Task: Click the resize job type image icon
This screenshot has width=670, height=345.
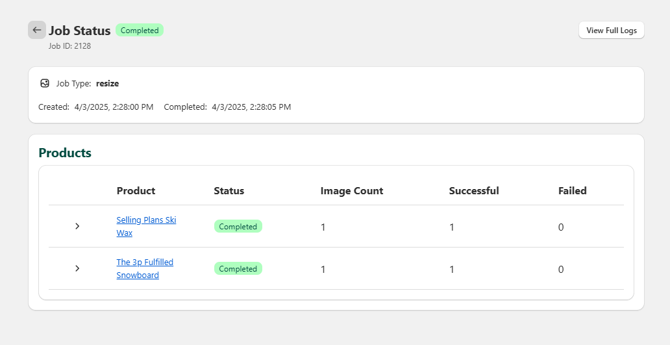Action: point(45,83)
